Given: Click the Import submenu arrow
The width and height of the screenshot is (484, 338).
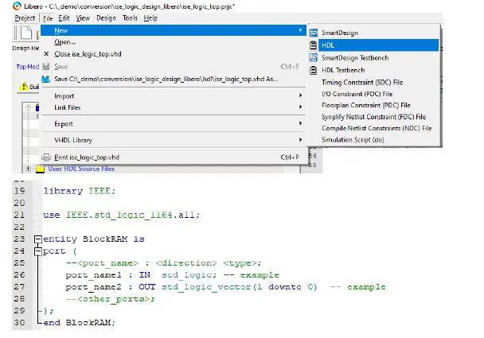Looking at the screenshot, I should 300,95.
